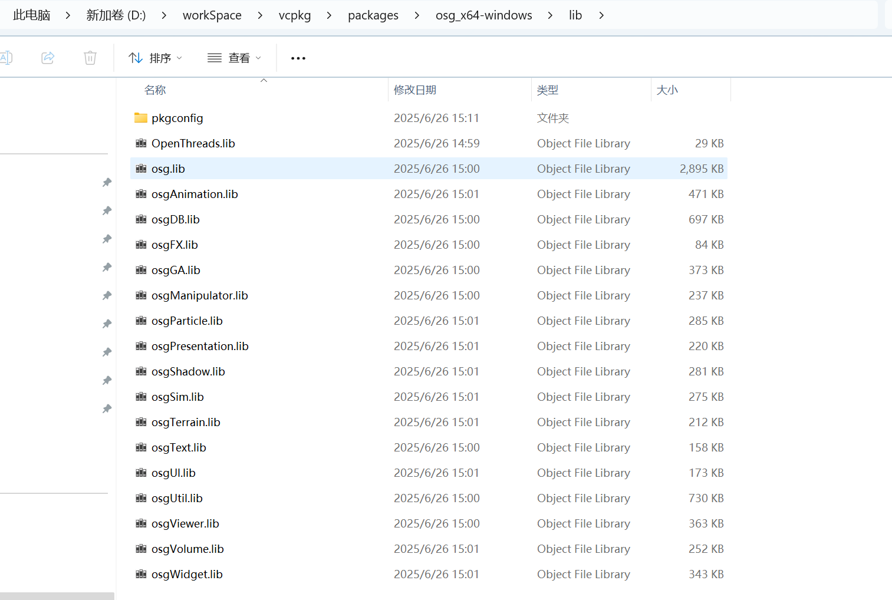Screen dimensions: 892x600
Task: Select the osgPresentation.lib file name
Action: (200, 346)
